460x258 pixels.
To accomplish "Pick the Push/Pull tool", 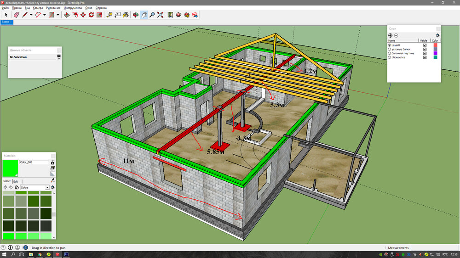I will pos(67,15).
